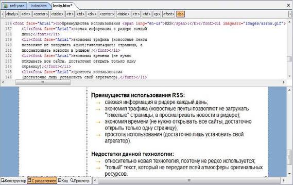Switch to Код view
Screen dimensions: 293x185
tap(63, 180)
